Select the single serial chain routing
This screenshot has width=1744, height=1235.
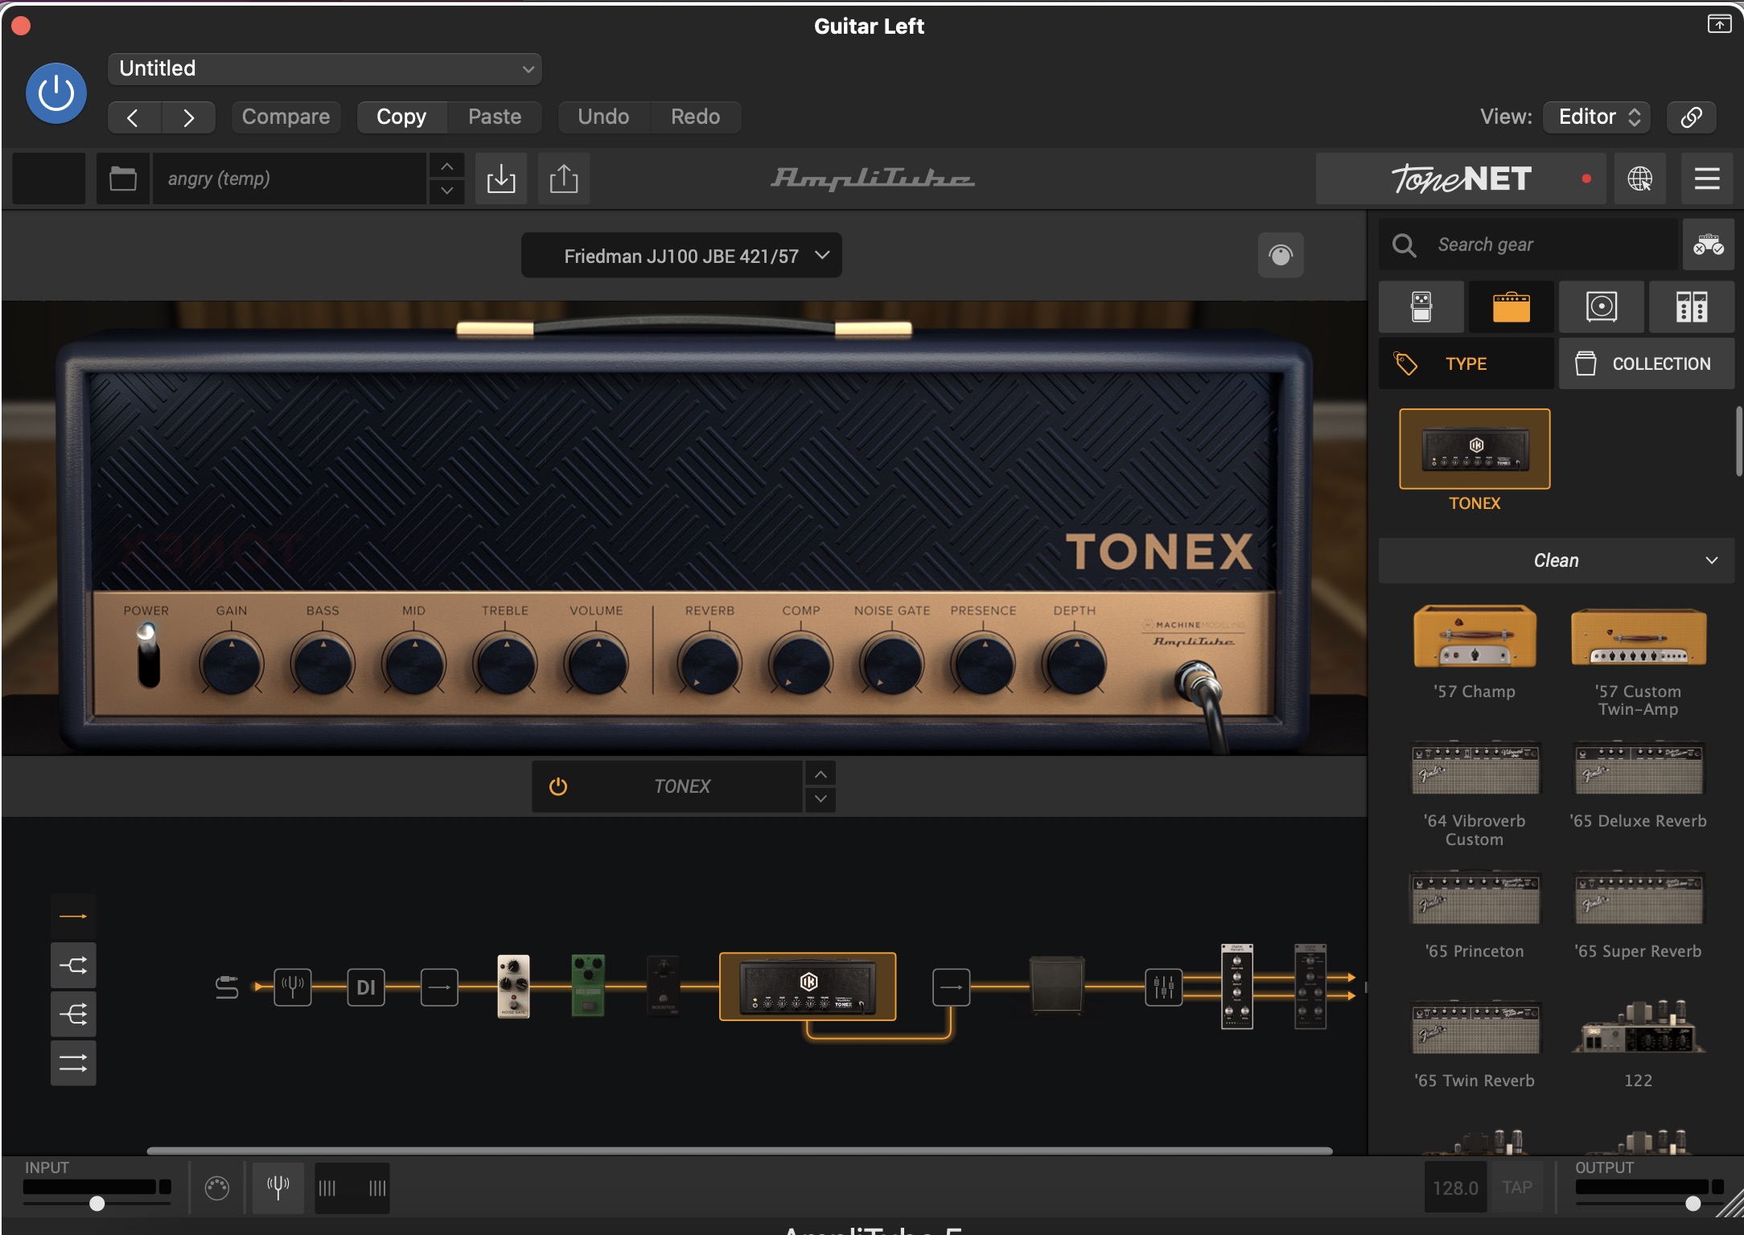coord(73,916)
